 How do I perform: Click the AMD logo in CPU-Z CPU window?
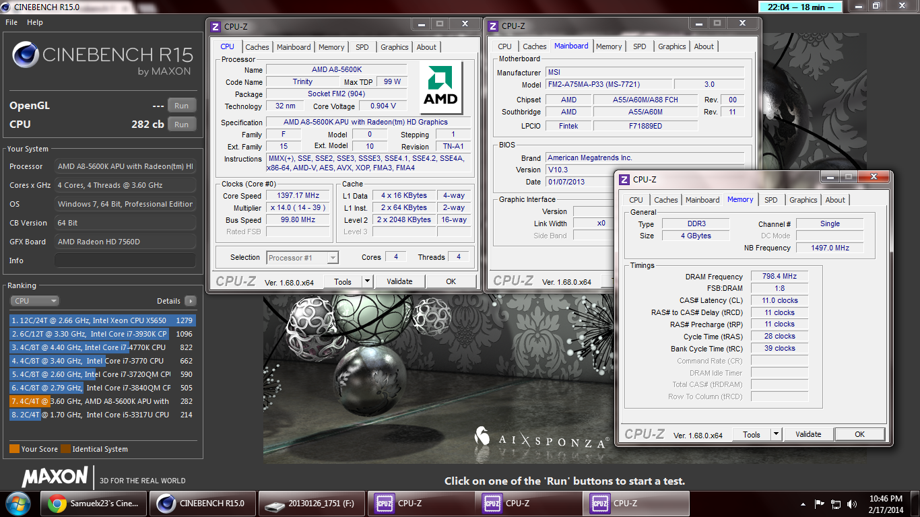point(440,88)
